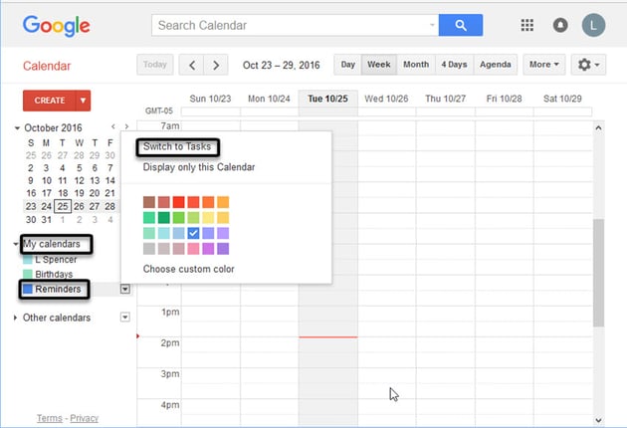Select date 31 in mini calendar
Screen dimensions: 627x428
[47, 220]
